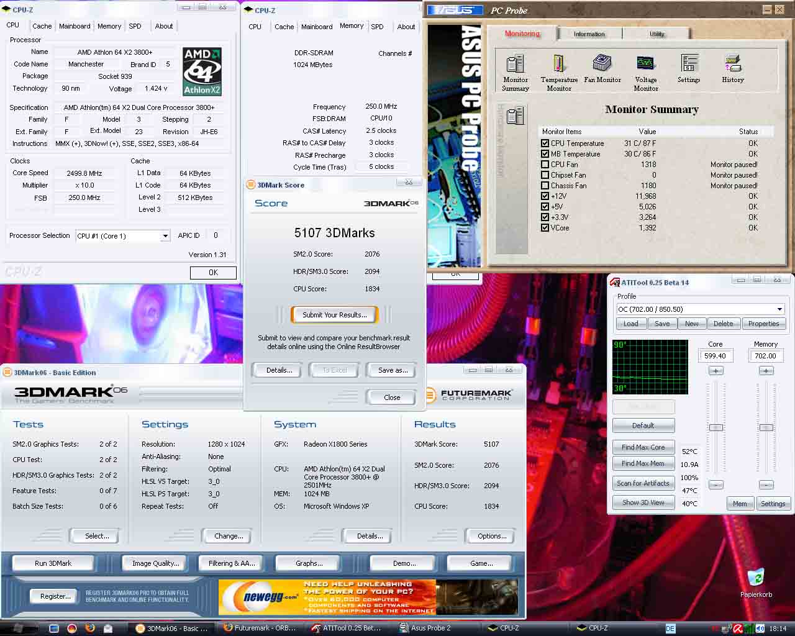Open Cache tab in left CPU-Z window
This screenshot has width=795, height=636.
click(42, 26)
